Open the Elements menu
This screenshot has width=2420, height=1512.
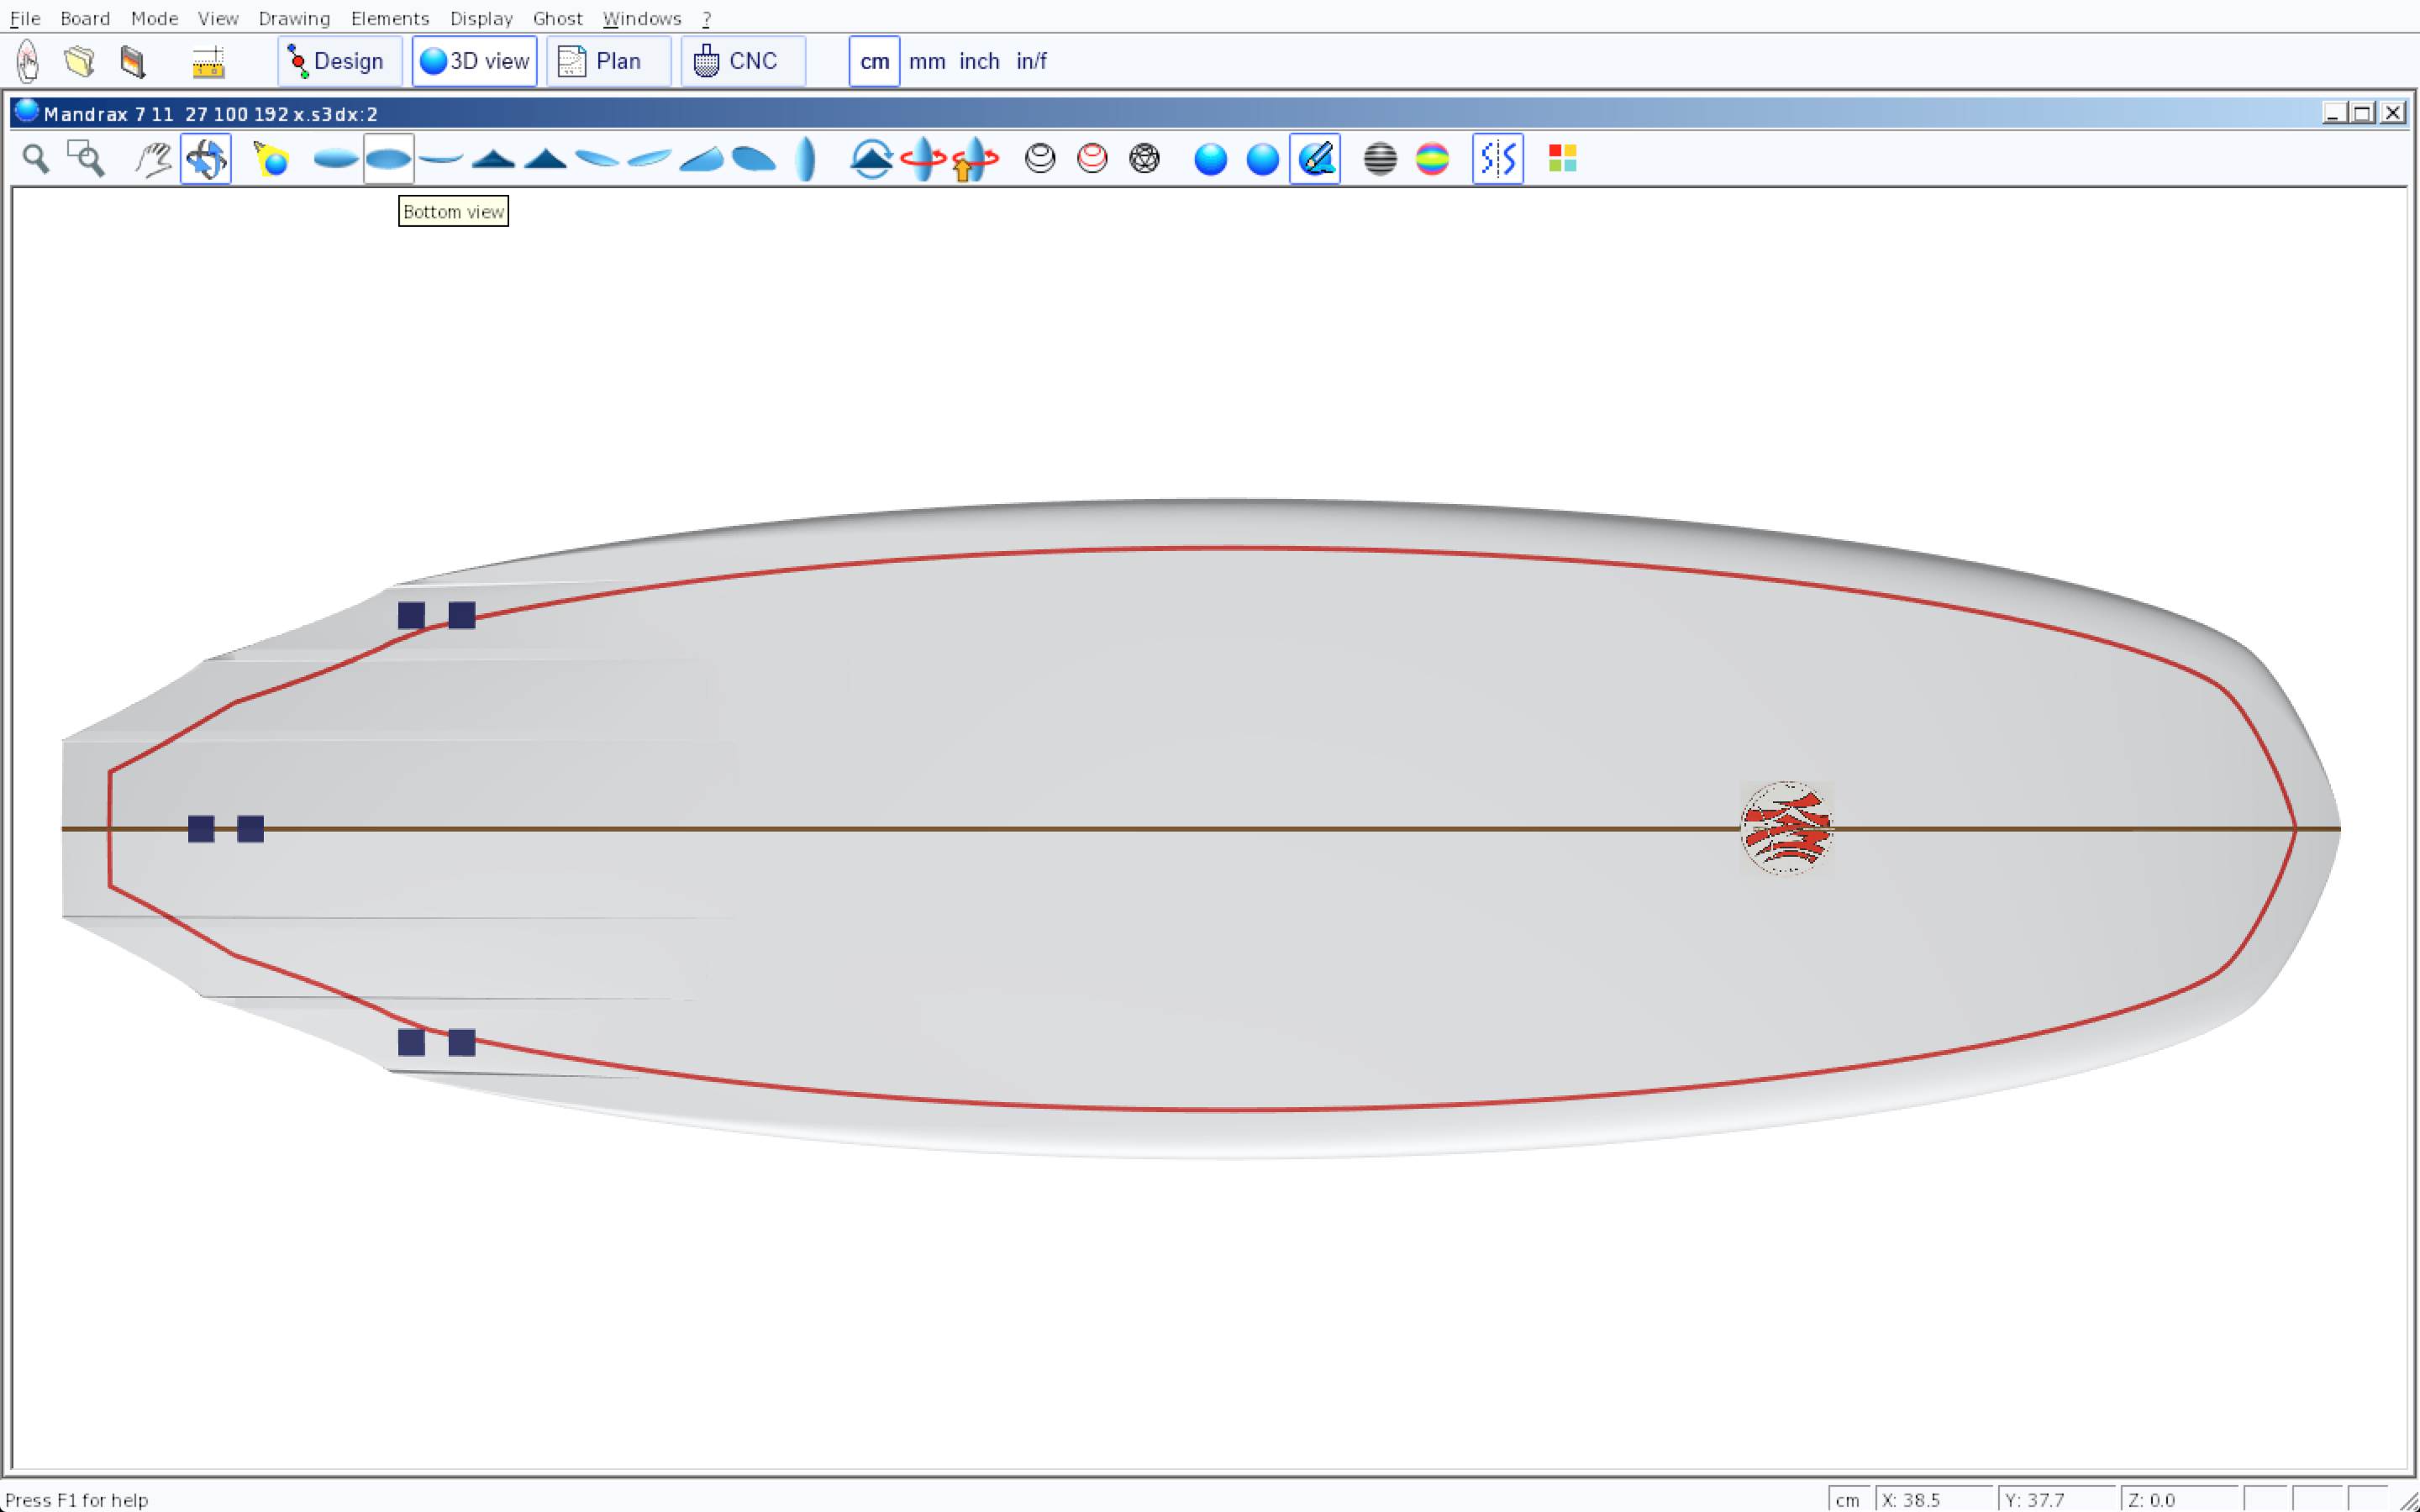point(389,18)
